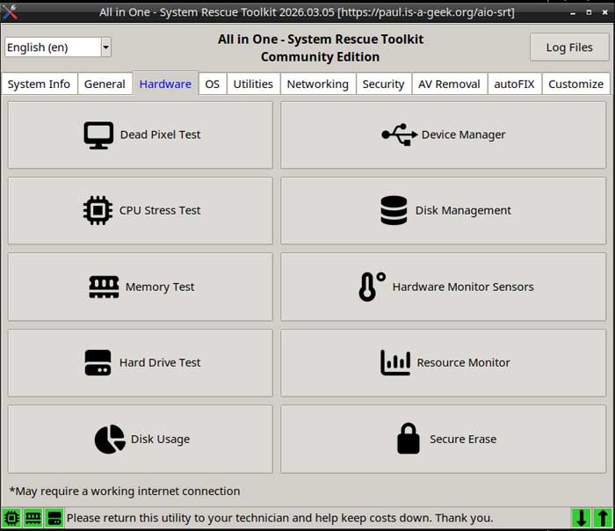Minimize the toolkit window
The height and width of the screenshot is (531, 615).
573,13
